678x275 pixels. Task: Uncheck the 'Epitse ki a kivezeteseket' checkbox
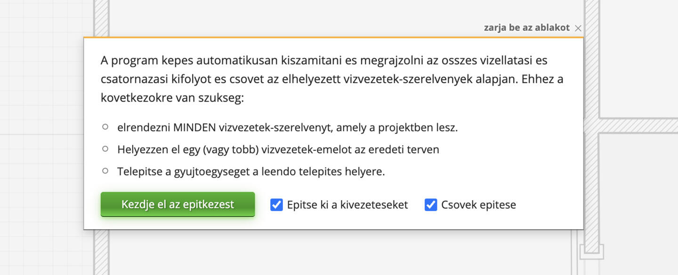click(276, 205)
